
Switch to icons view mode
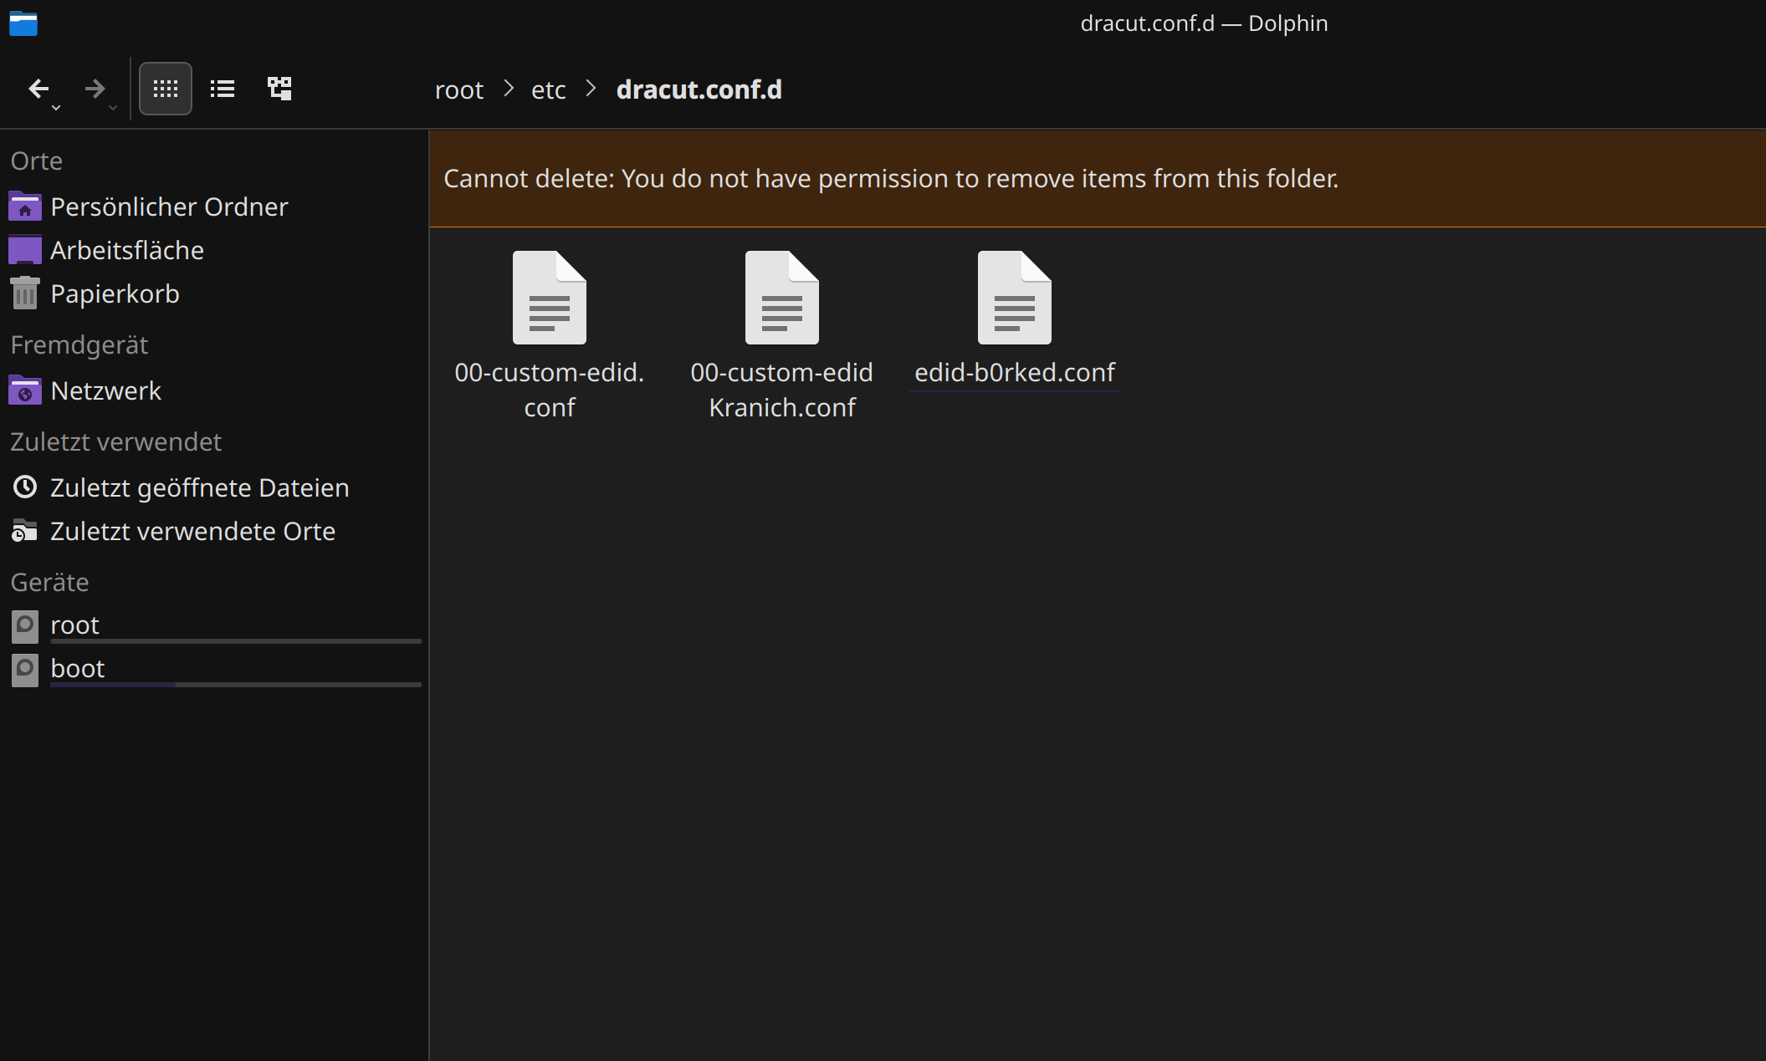pos(166,89)
